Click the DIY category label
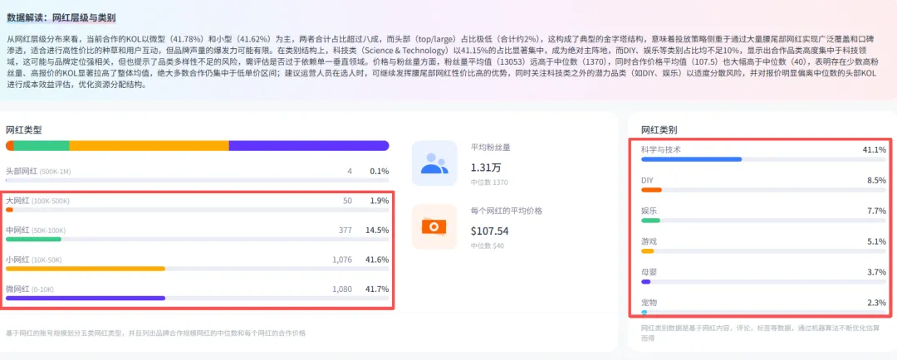Screen dimensions: 897x360 [x=647, y=180]
